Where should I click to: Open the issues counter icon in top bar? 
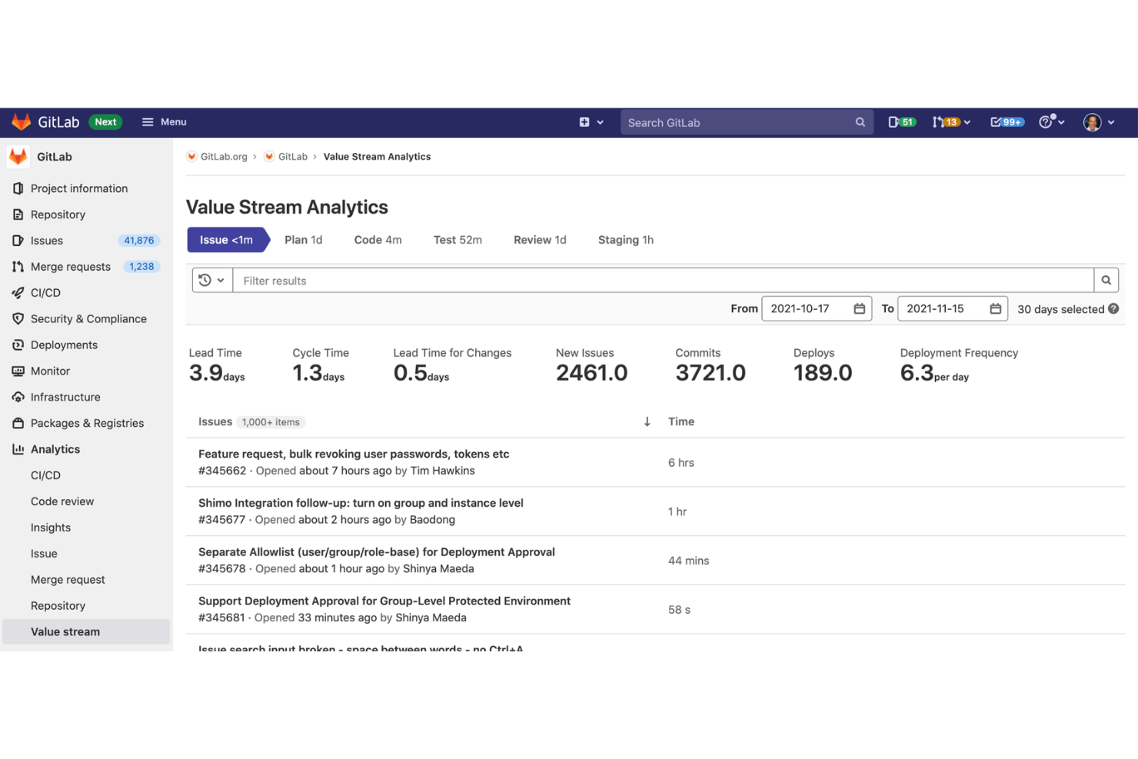click(900, 122)
